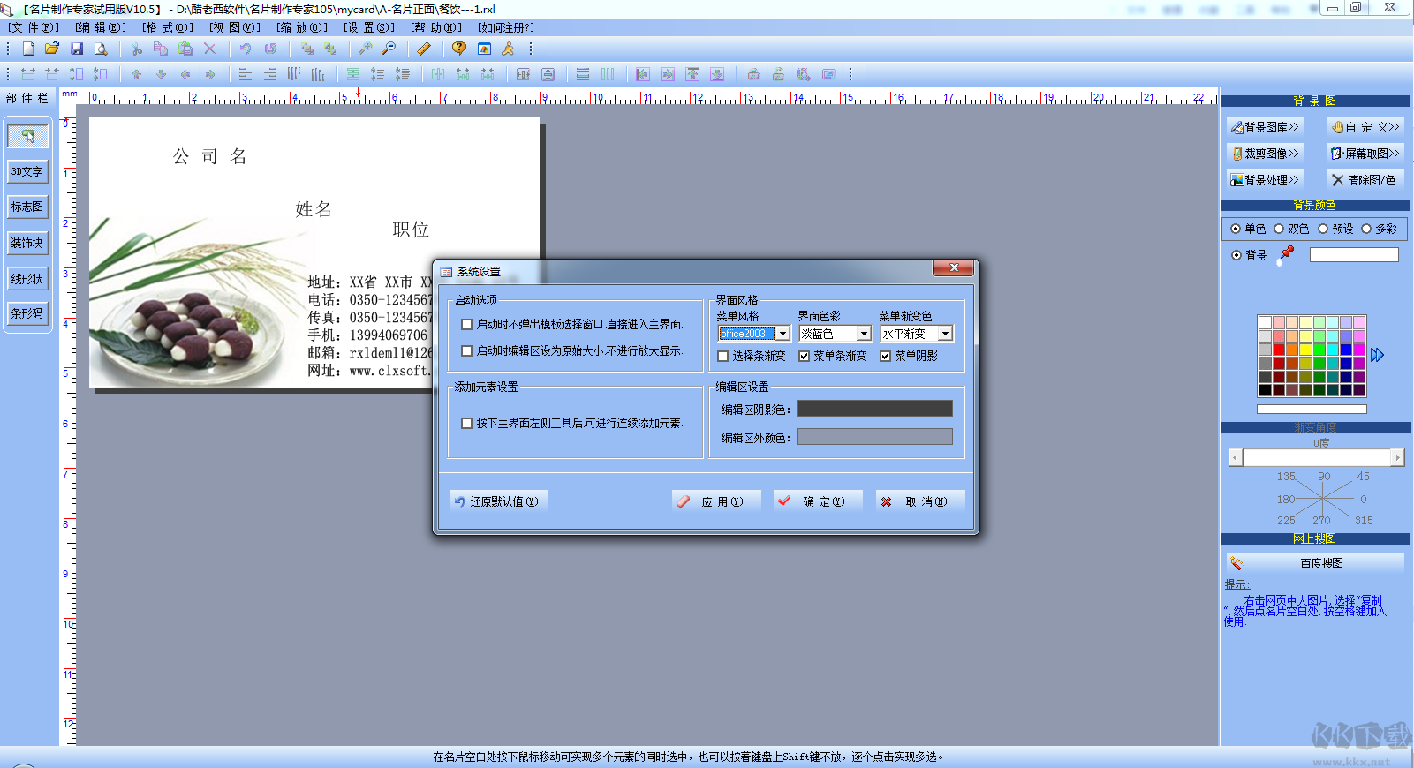
Task: Cut with the scissors icon
Action: pyautogui.click(x=136, y=49)
